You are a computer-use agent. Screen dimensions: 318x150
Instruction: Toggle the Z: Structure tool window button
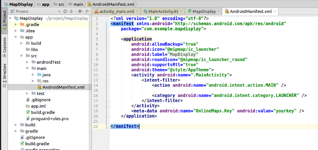(x=4, y=75)
